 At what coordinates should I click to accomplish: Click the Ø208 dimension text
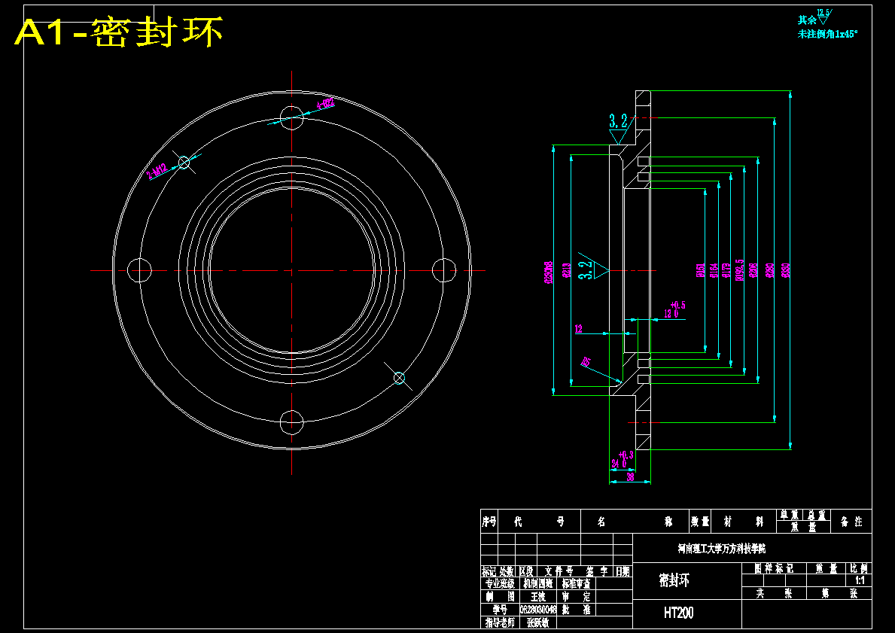[753, 270]
